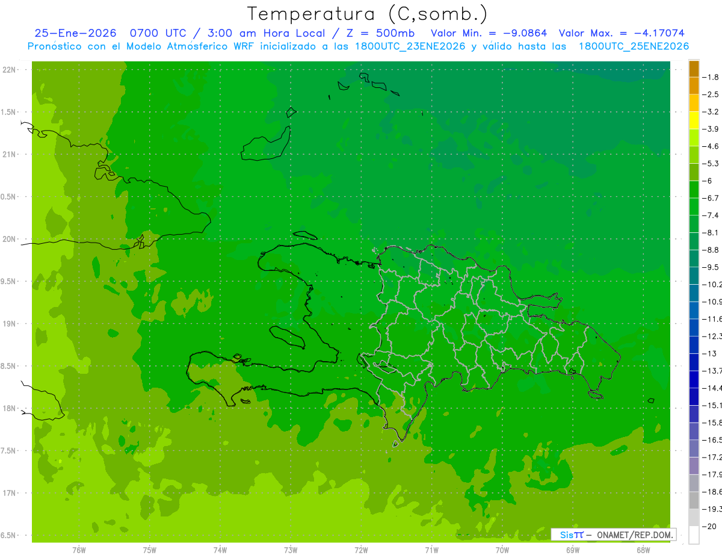722x558 pixels.
Task: Click the '21N' latitude axis label
Action: point(8,155)
